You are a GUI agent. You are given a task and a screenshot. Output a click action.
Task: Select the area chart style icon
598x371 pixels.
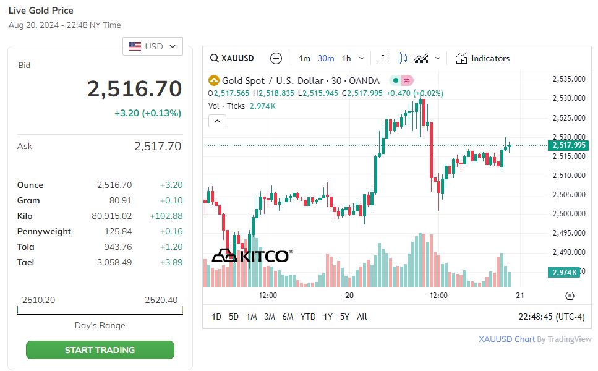(x=421, y=59)
